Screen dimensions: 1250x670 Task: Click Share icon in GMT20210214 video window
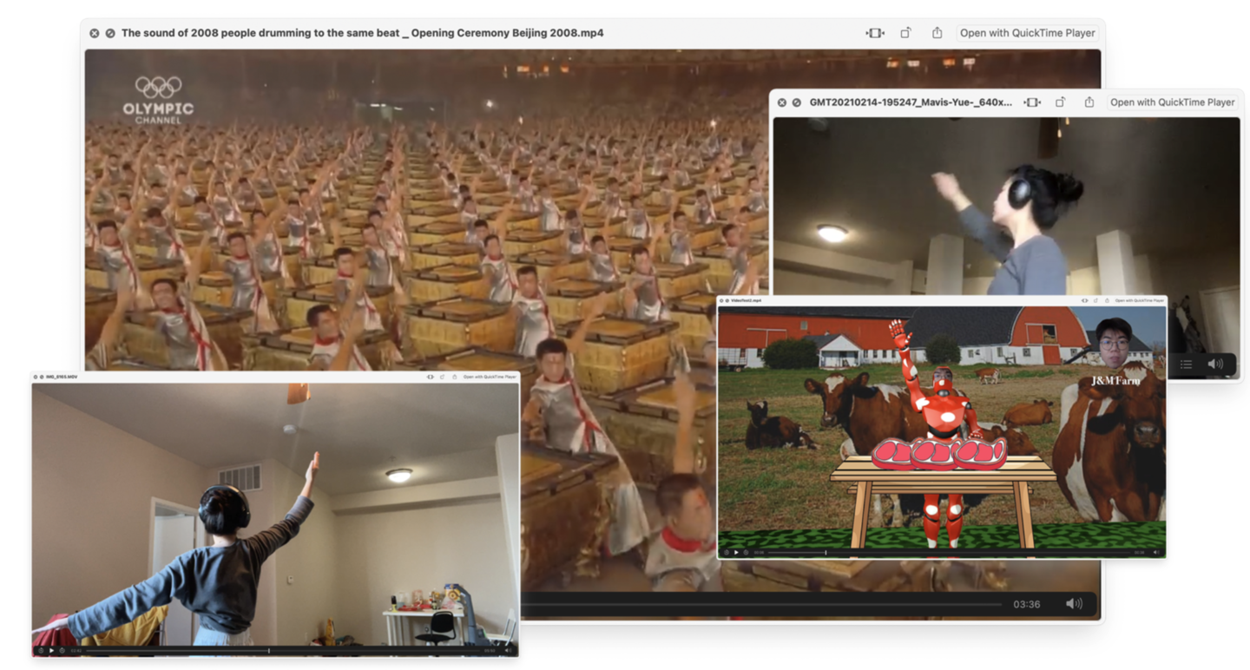coord(1089,102)
